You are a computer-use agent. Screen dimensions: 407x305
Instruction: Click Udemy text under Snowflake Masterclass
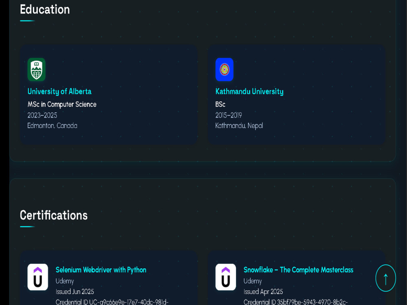253,281
